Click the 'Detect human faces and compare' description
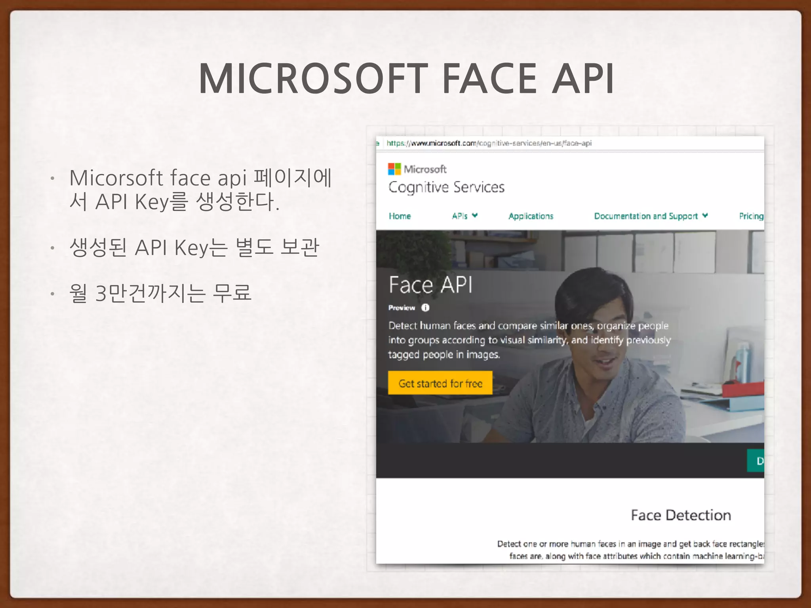Screen dimensions: 811x608 (x=529, y=340)
